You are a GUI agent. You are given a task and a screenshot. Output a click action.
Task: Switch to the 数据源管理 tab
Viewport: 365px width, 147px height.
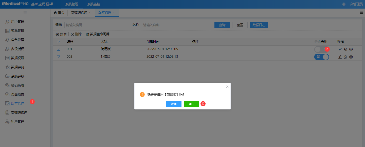coord(79,12)
